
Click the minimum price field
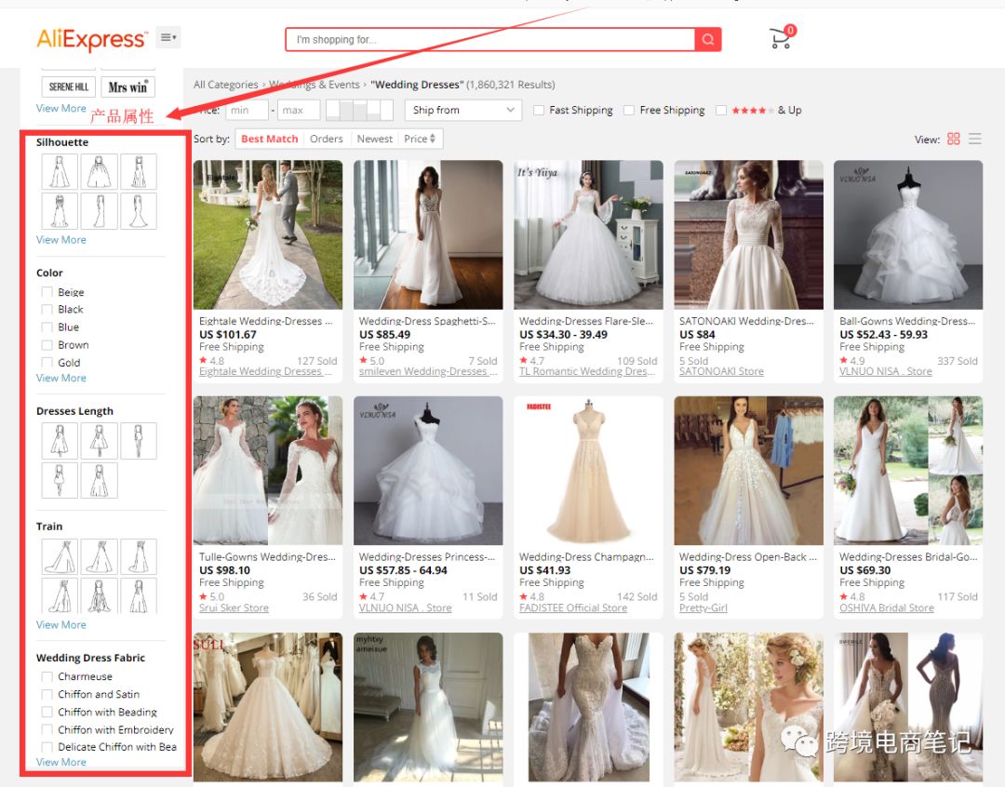[x=247, y=110]
